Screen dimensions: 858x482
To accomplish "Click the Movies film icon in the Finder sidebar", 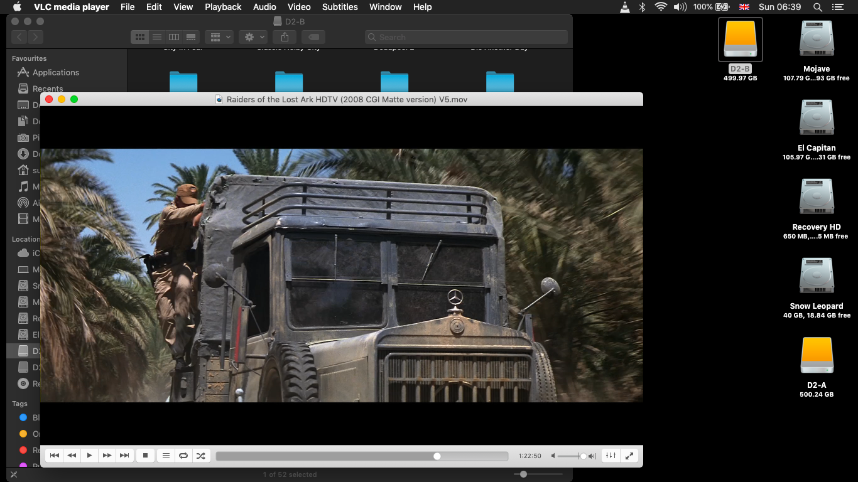I will tap(23, 219).
